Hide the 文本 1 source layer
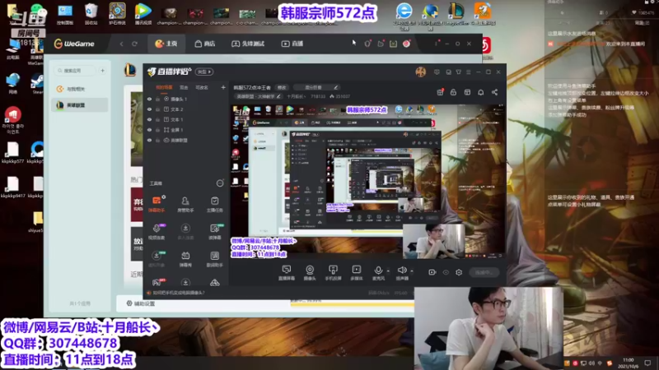 coord(149,119)
